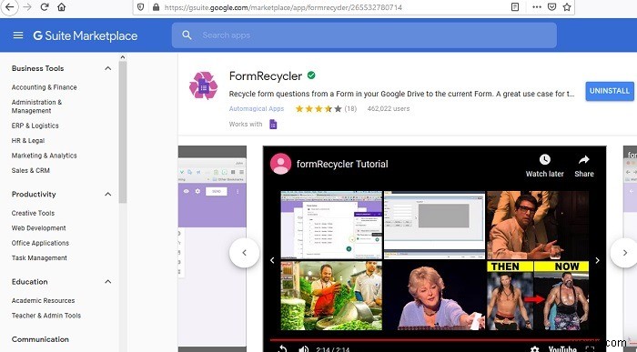Click the Google Forms works-with icon
The height and width of the screenshot is (352, 637).
click(273, 125)
